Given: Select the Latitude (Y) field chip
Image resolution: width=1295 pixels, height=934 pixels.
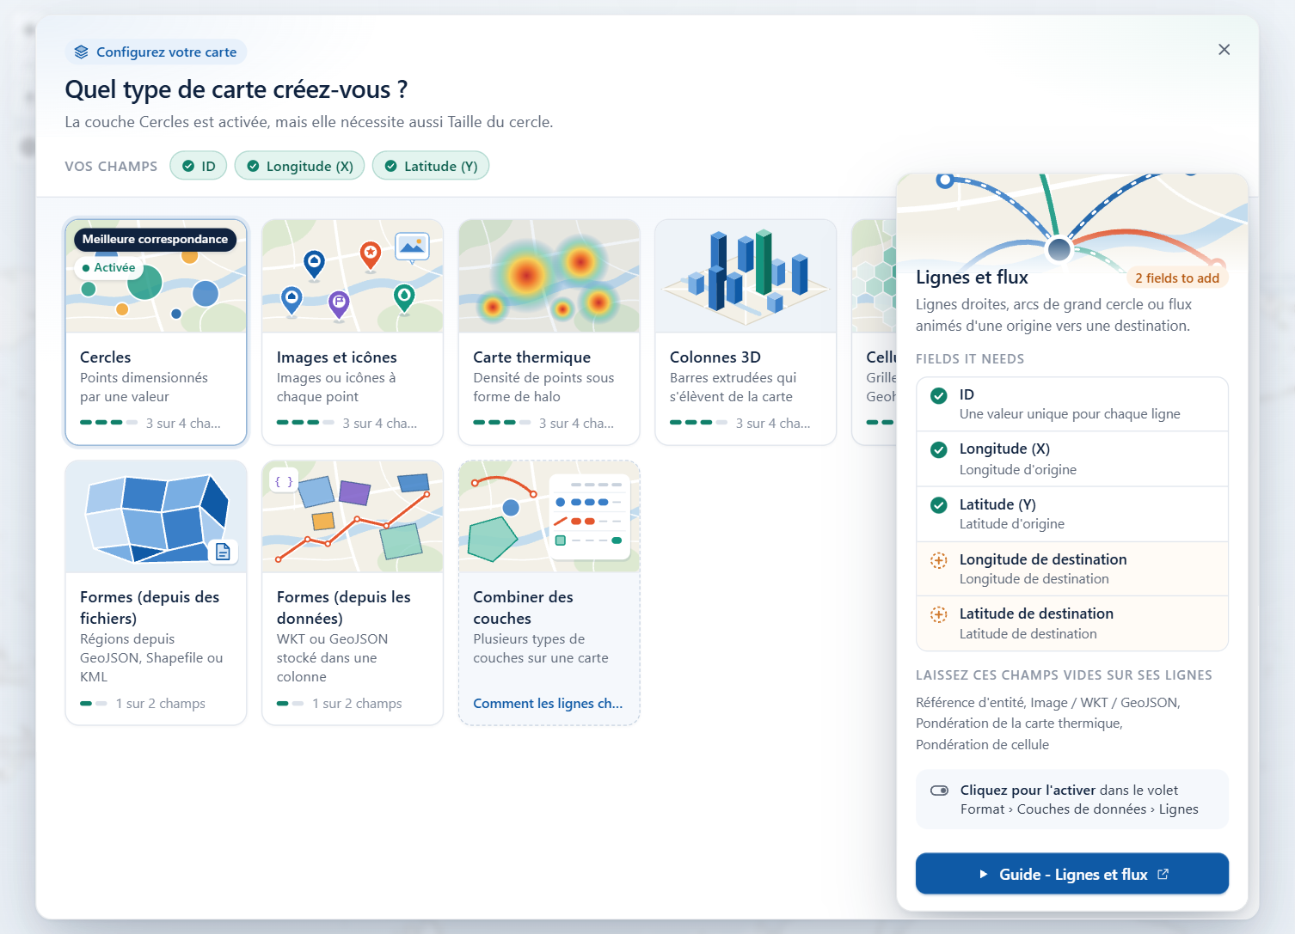Looking at the screenshot, I should [431, 166].
